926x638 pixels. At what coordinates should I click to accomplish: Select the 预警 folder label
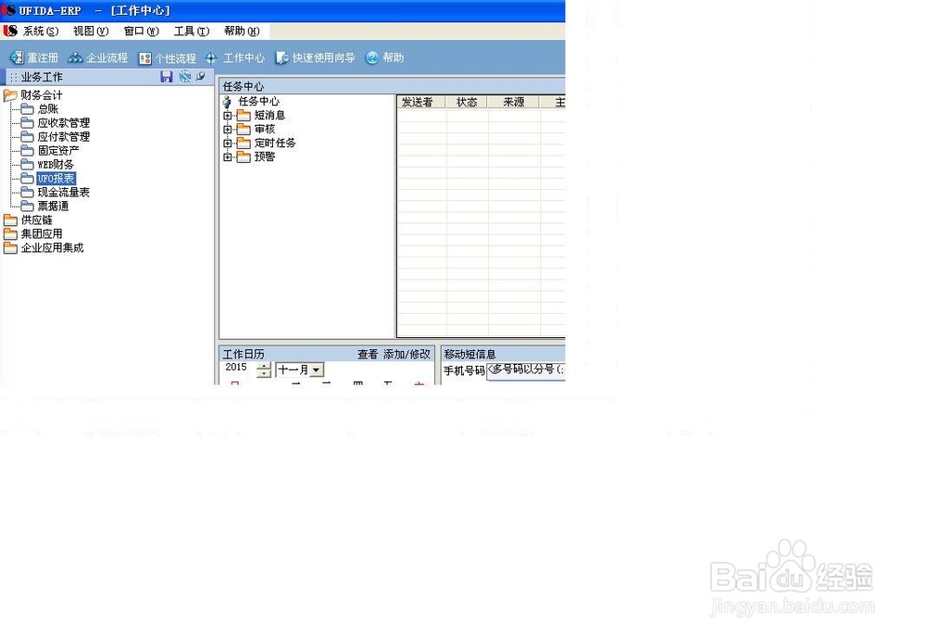pyautogui.click(x=265, y=156)
